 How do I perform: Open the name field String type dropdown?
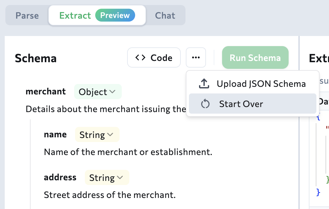point(97,134)
